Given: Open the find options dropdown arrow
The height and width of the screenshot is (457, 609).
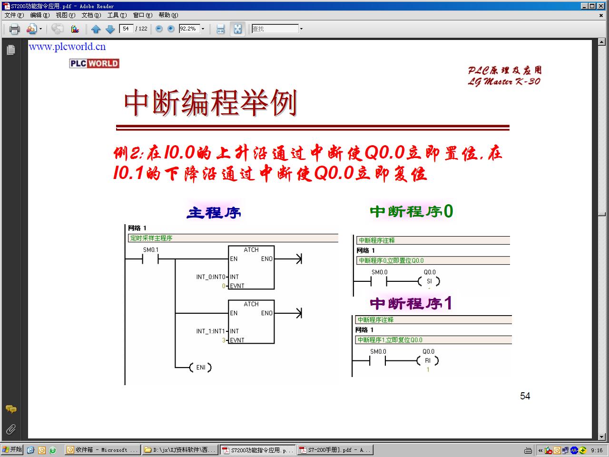Looking at the screenshot, I should 301,29.
